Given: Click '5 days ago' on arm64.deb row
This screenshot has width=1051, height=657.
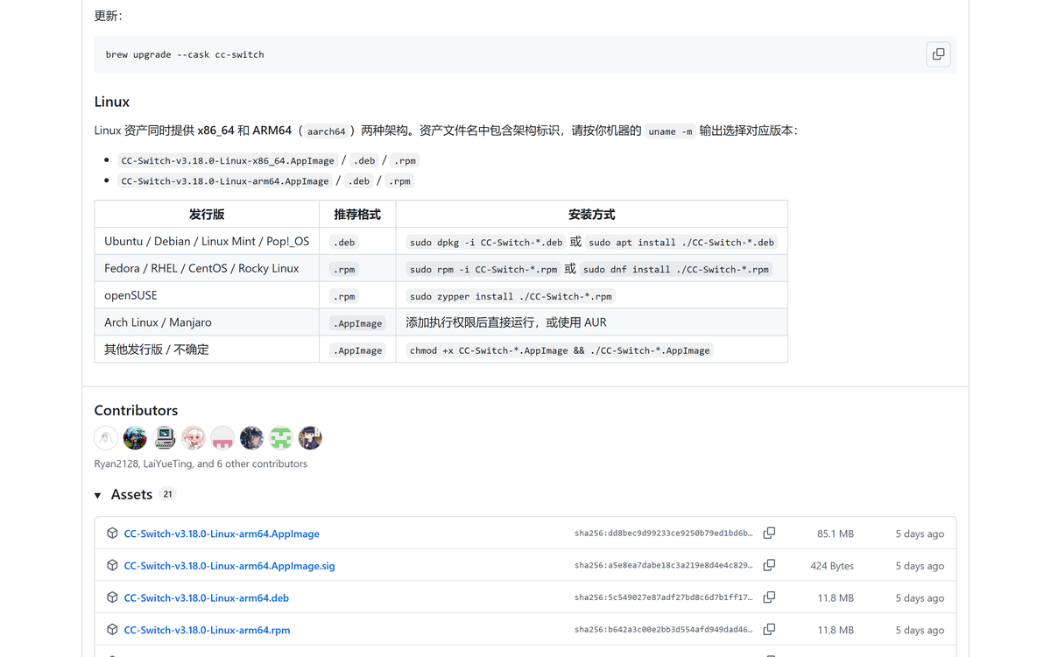Looking at the screenshot, I should (920, 597).
